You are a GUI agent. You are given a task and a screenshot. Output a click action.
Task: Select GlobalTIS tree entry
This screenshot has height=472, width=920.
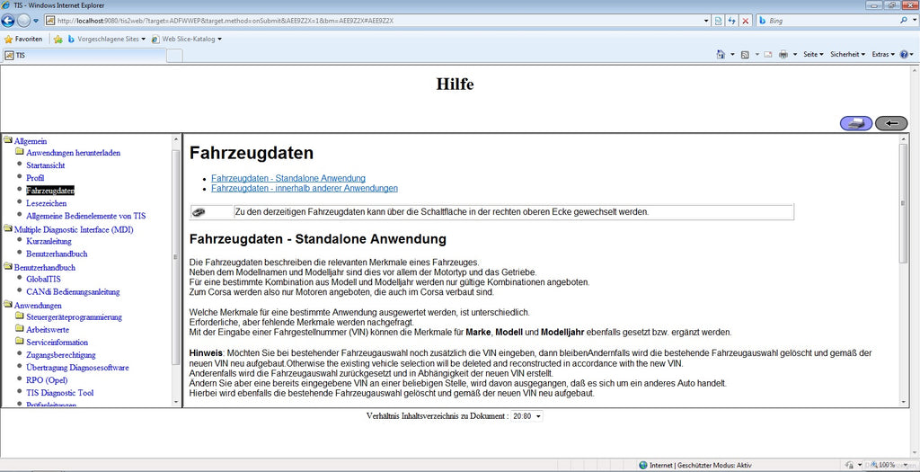tap(43, 280)
